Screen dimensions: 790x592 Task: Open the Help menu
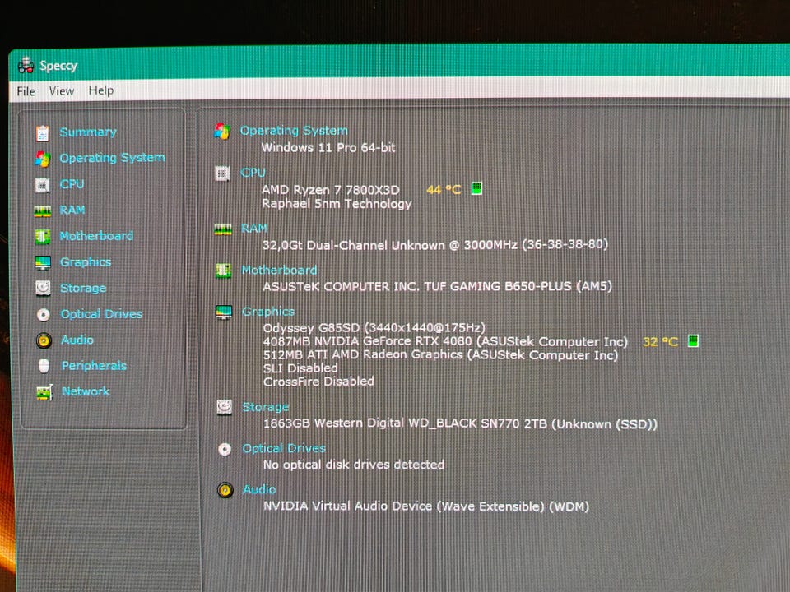click(101, 90)
